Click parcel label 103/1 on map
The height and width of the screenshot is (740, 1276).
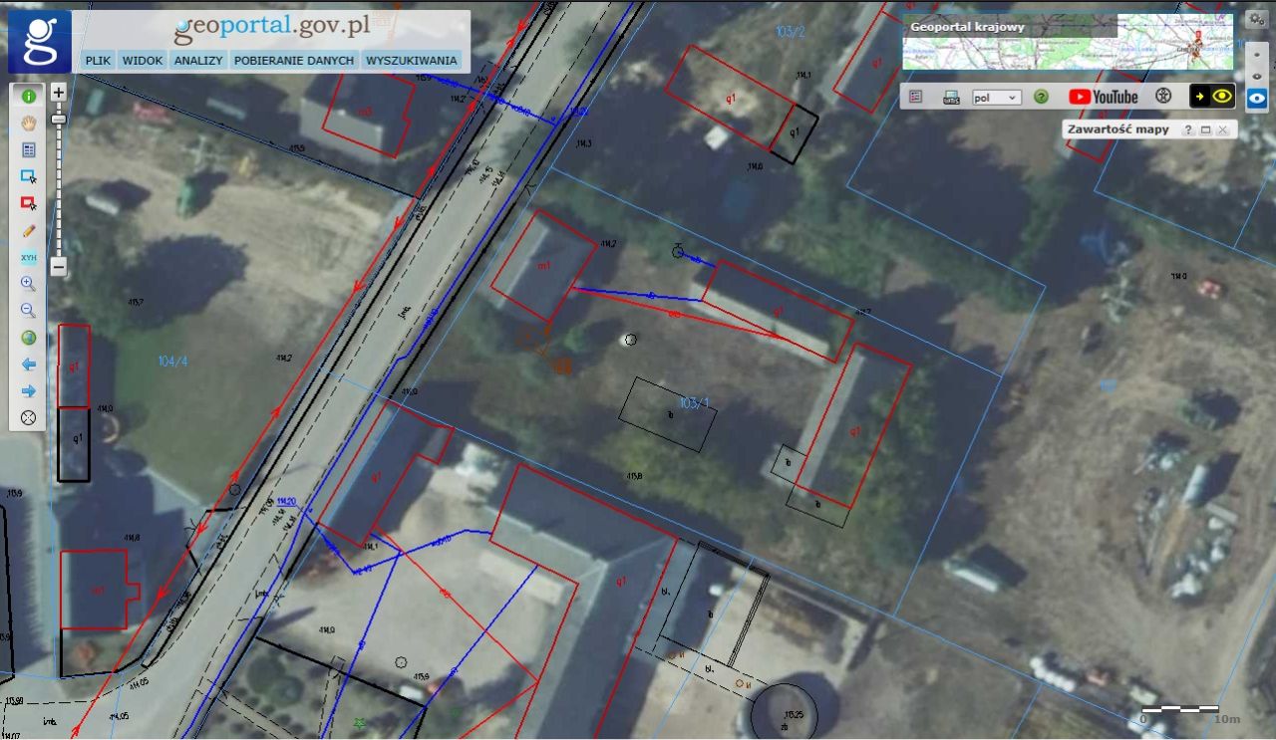point(694,402)
